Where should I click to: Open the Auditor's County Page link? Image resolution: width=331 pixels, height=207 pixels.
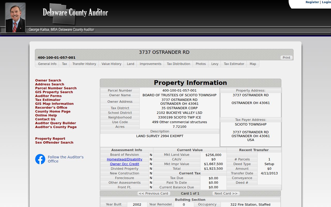[56, 127]
